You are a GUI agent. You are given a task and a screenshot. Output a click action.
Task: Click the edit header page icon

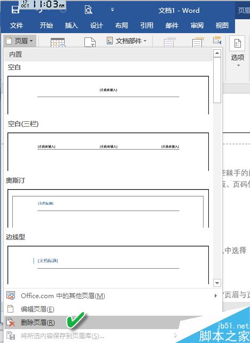pyautogui.click(x=10, y=309)
